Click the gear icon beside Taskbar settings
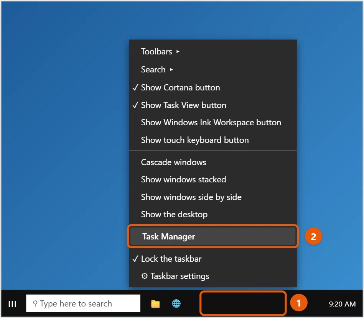Viewport: 364px width, 318px height. (144, 276)
